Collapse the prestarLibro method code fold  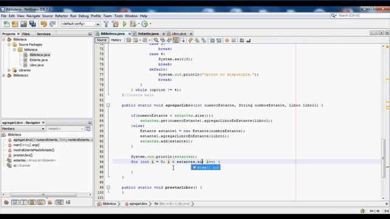108,187
